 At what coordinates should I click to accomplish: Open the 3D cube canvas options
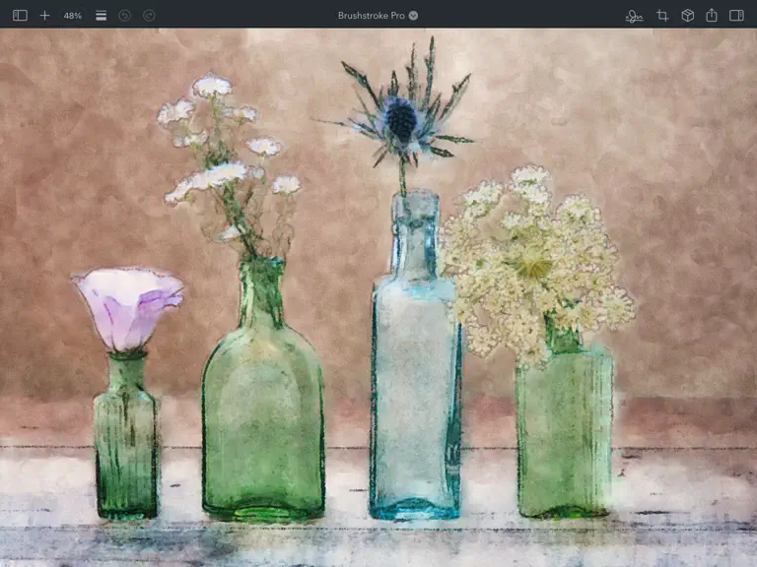(x=687, y=16)
